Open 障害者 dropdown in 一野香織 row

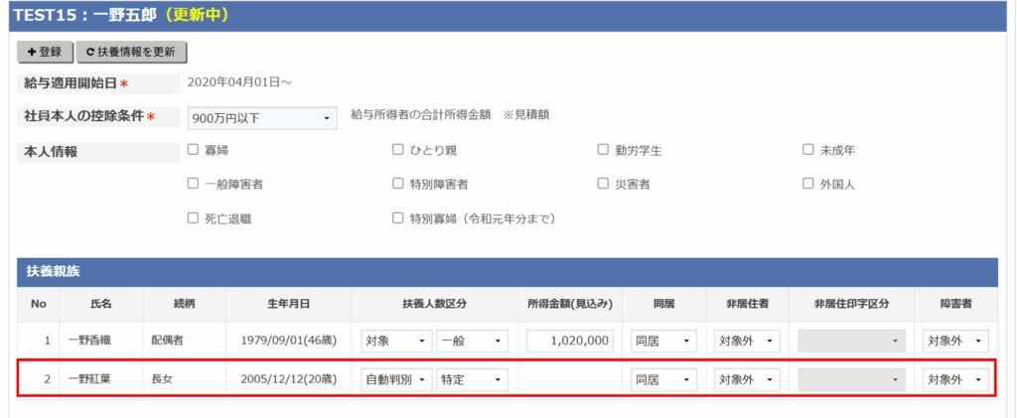956,341
